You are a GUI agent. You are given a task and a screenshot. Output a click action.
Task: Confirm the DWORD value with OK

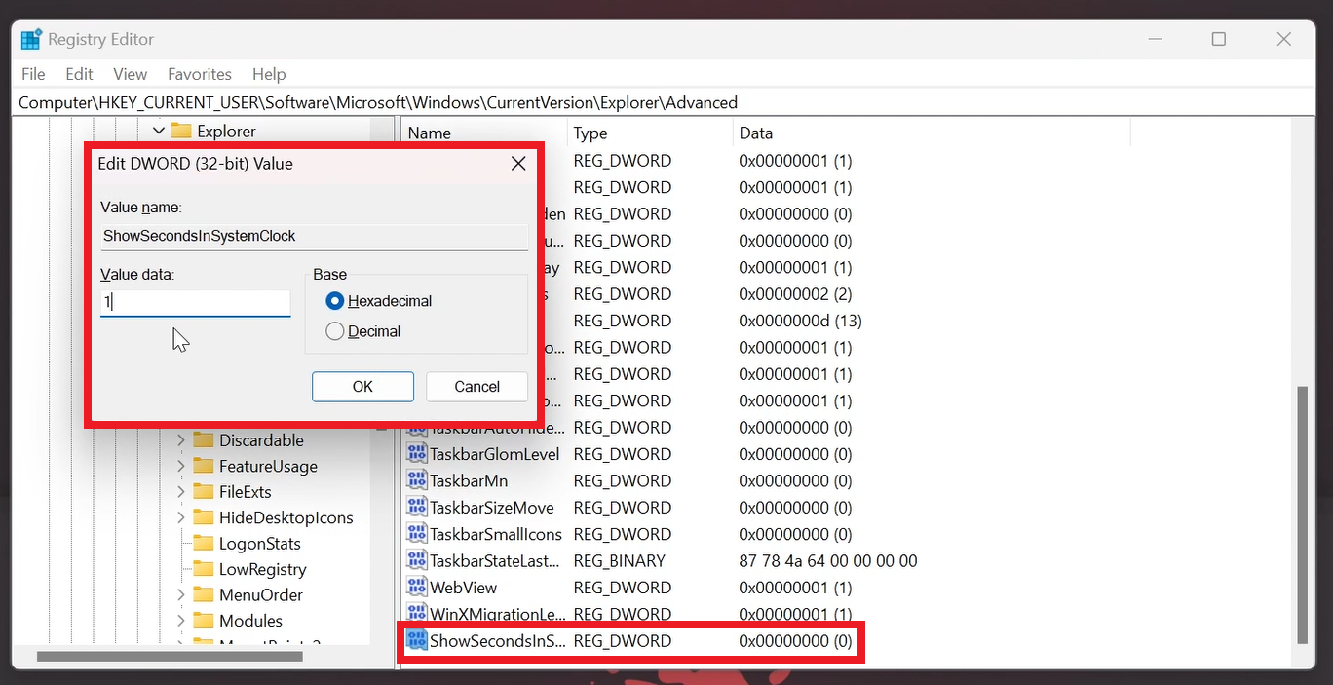pyautogui.click(x=362, y=387)
